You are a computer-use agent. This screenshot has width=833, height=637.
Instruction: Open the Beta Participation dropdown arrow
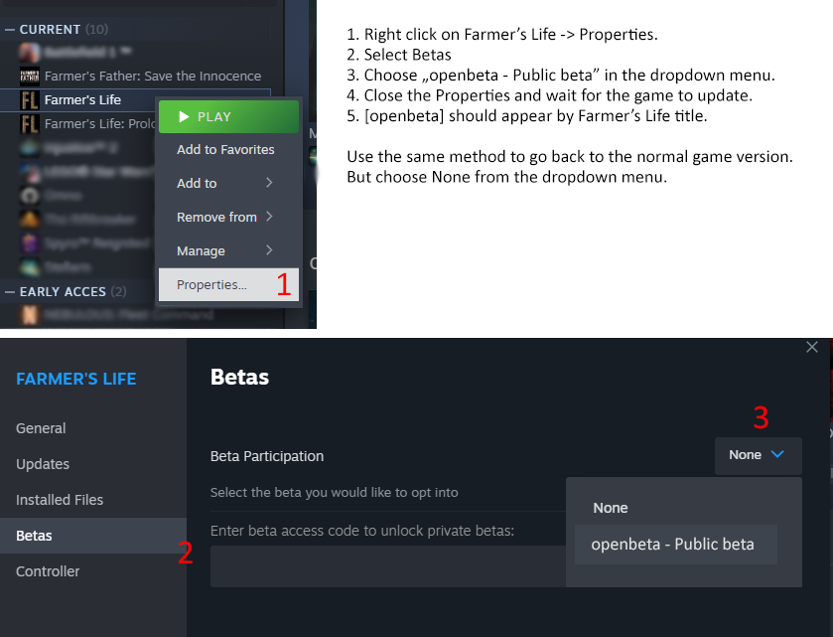[777, 454]
